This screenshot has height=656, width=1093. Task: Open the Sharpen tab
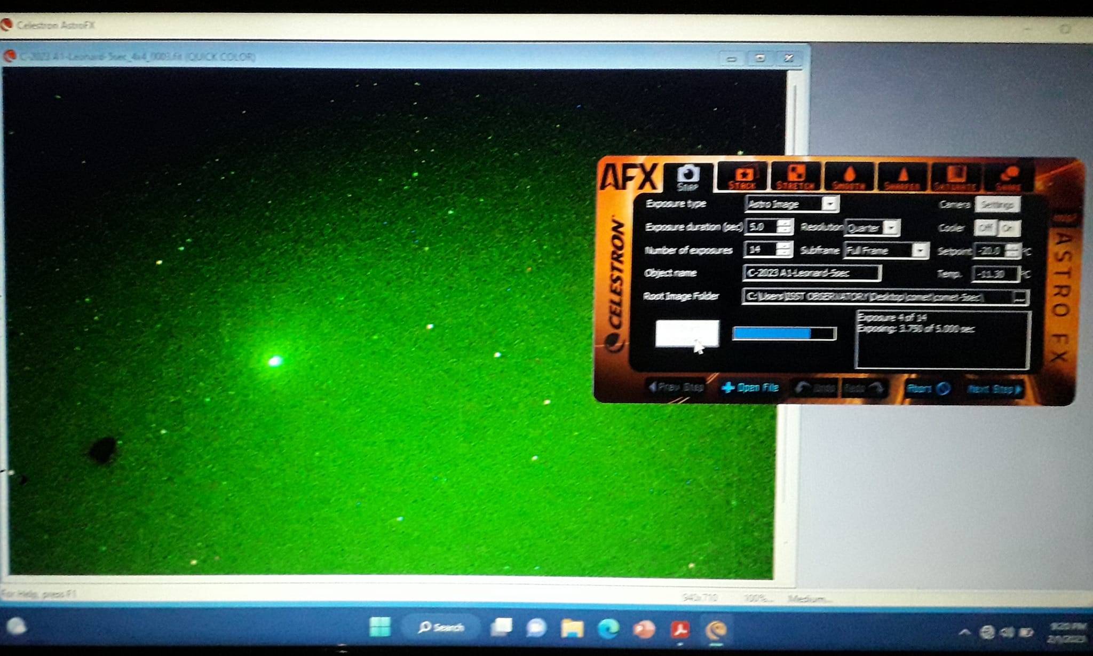(x=902, y=177)
